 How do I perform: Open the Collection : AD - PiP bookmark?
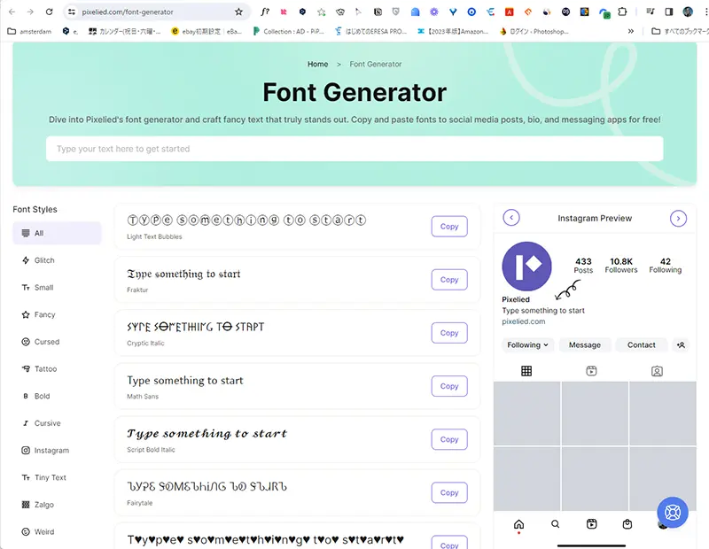(x=289, y=31)
